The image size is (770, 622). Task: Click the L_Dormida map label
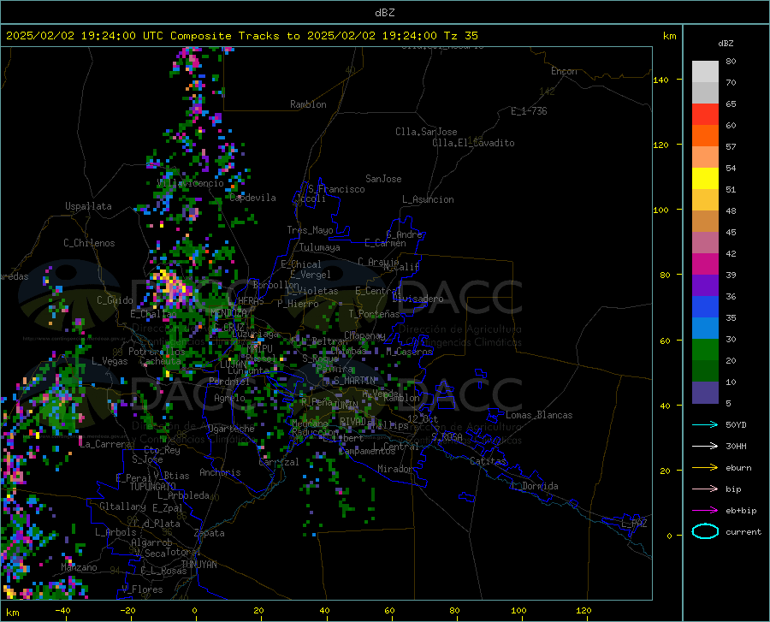coord(536,486)
